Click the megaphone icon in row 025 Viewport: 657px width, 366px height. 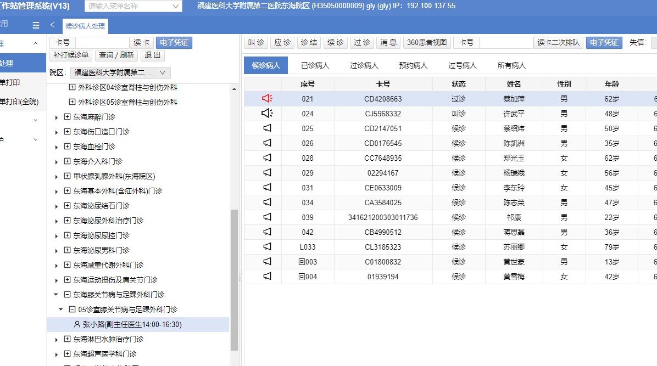click(267, 128)
